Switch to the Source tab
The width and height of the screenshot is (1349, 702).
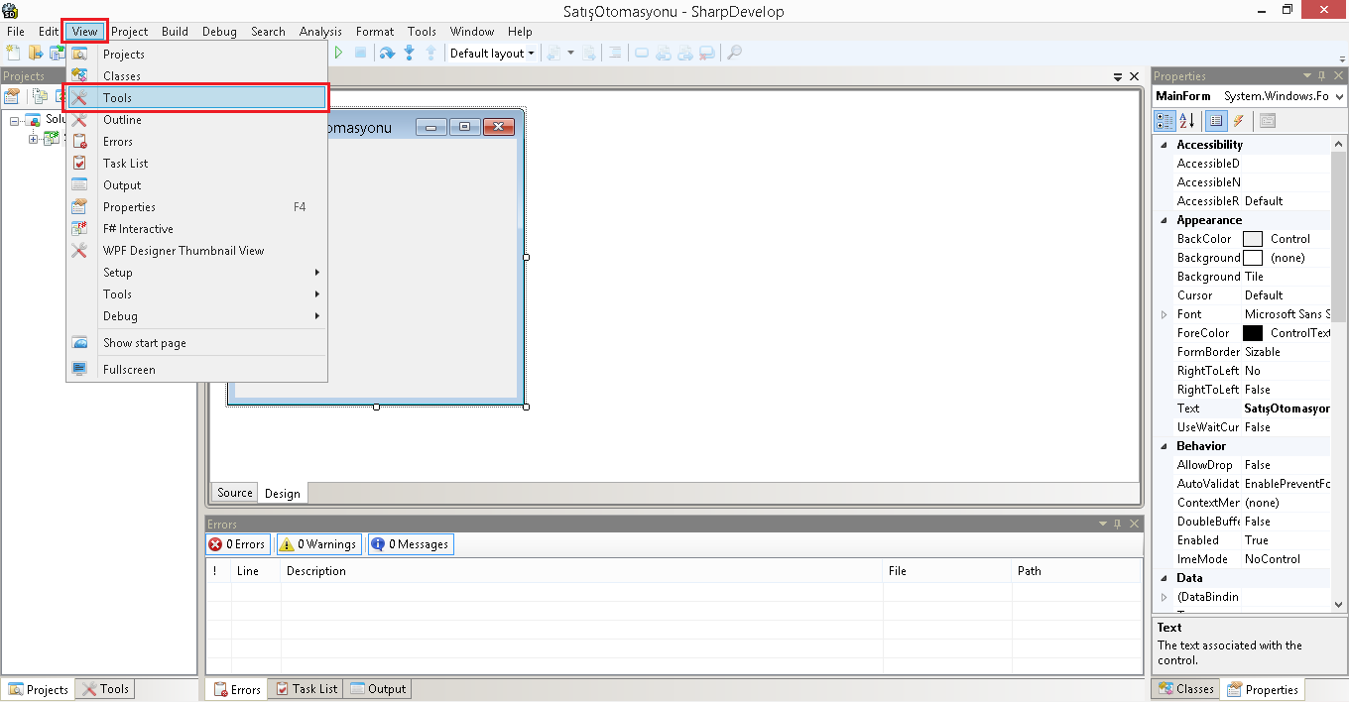[235, 493]
